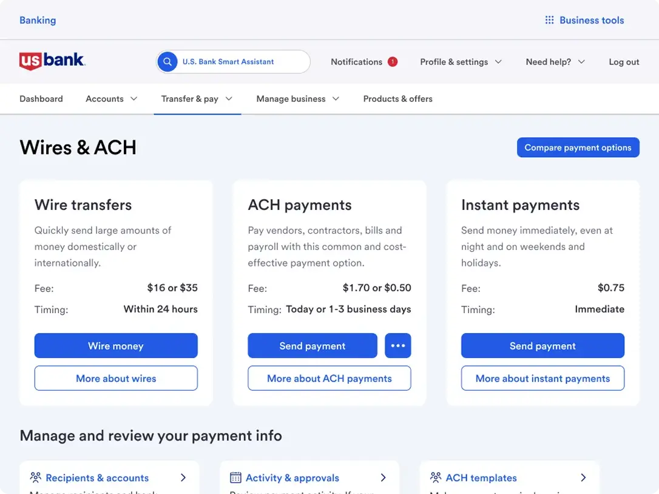Click the Compare payment options button
The image size is (659, 494).
click(578, 147)
